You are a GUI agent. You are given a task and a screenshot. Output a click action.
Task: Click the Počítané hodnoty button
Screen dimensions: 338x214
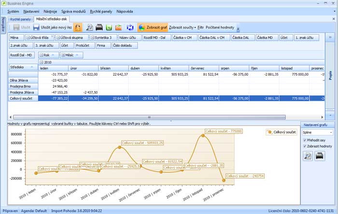click(x=220, y=27)
